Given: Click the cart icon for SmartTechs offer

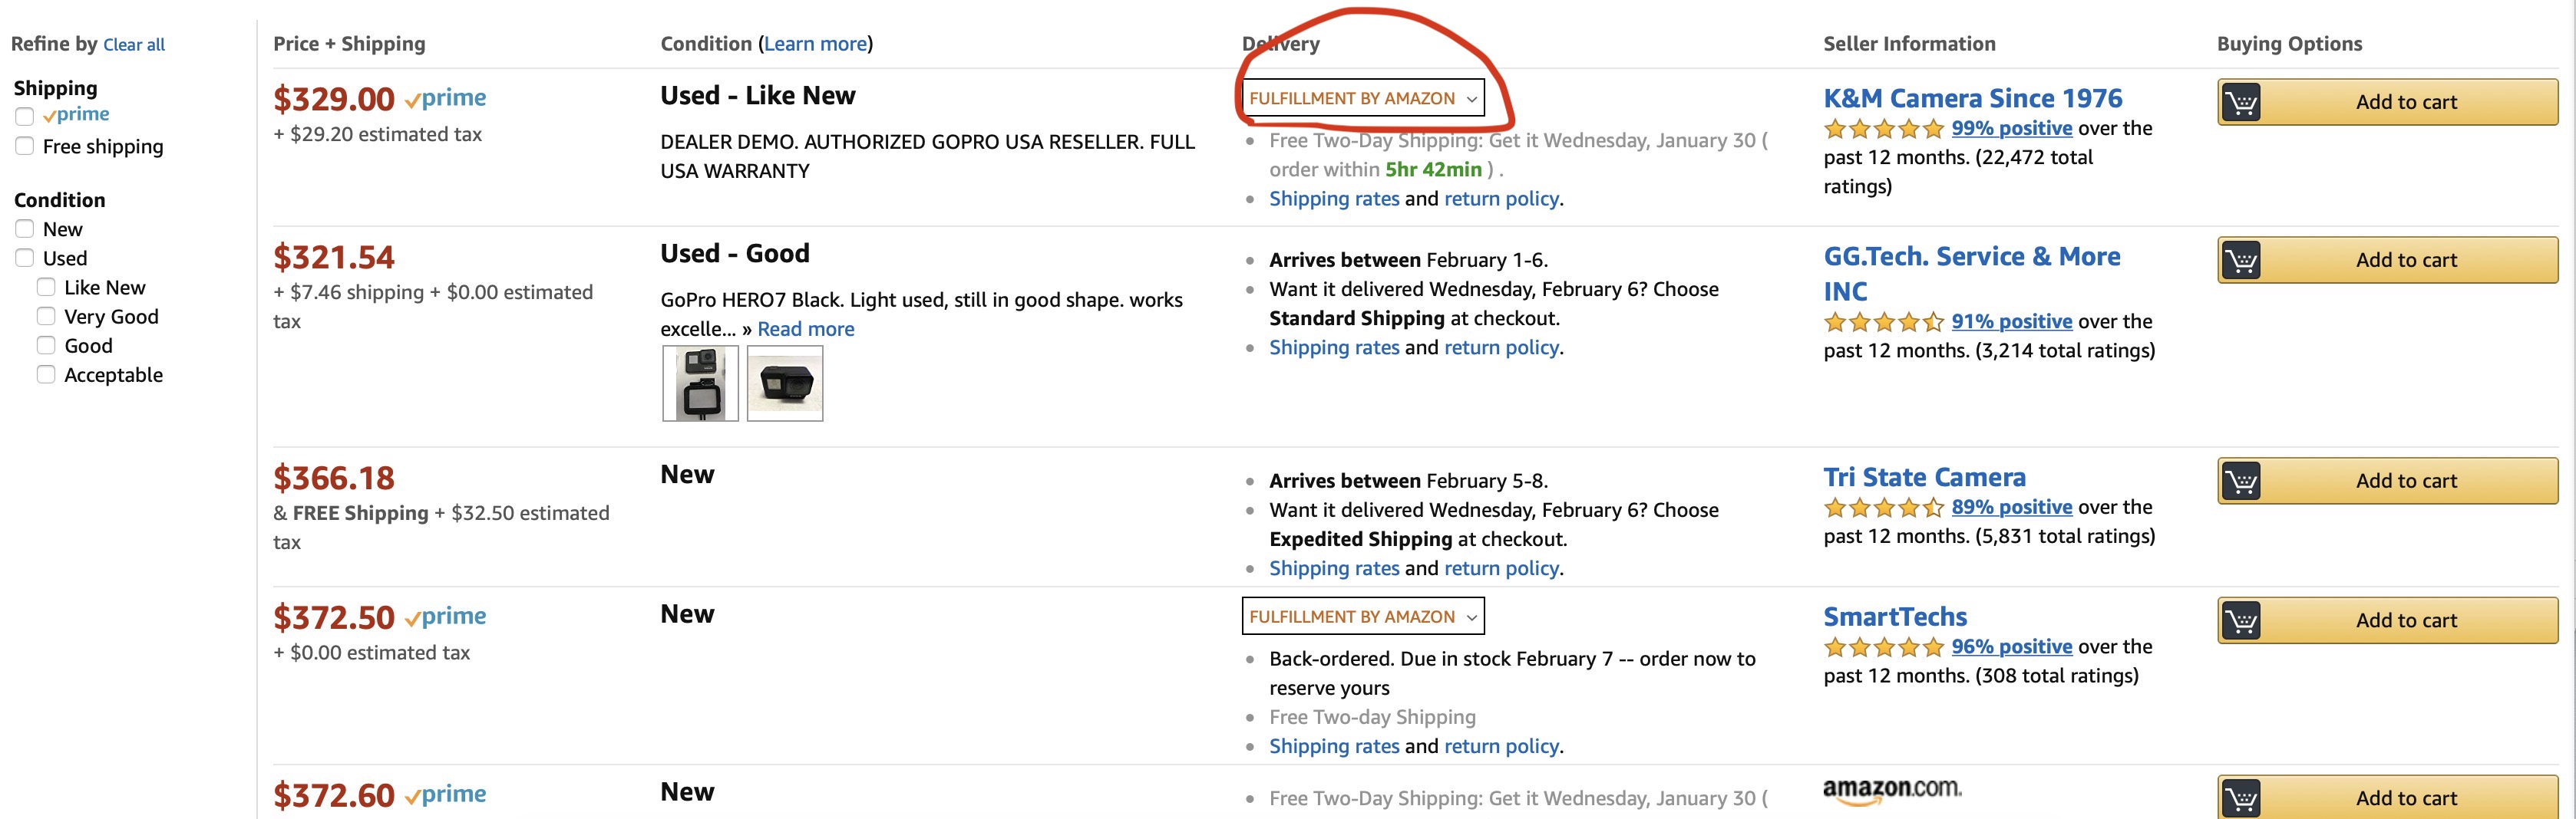Looking at the screenshot, I should click(2241, 621).
